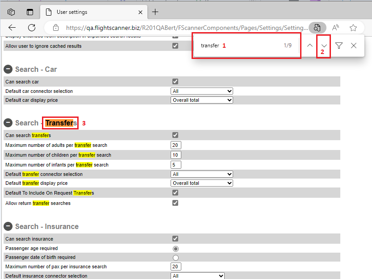Add this page to favorites
372x279 pixels.
(x=353, y=28)
